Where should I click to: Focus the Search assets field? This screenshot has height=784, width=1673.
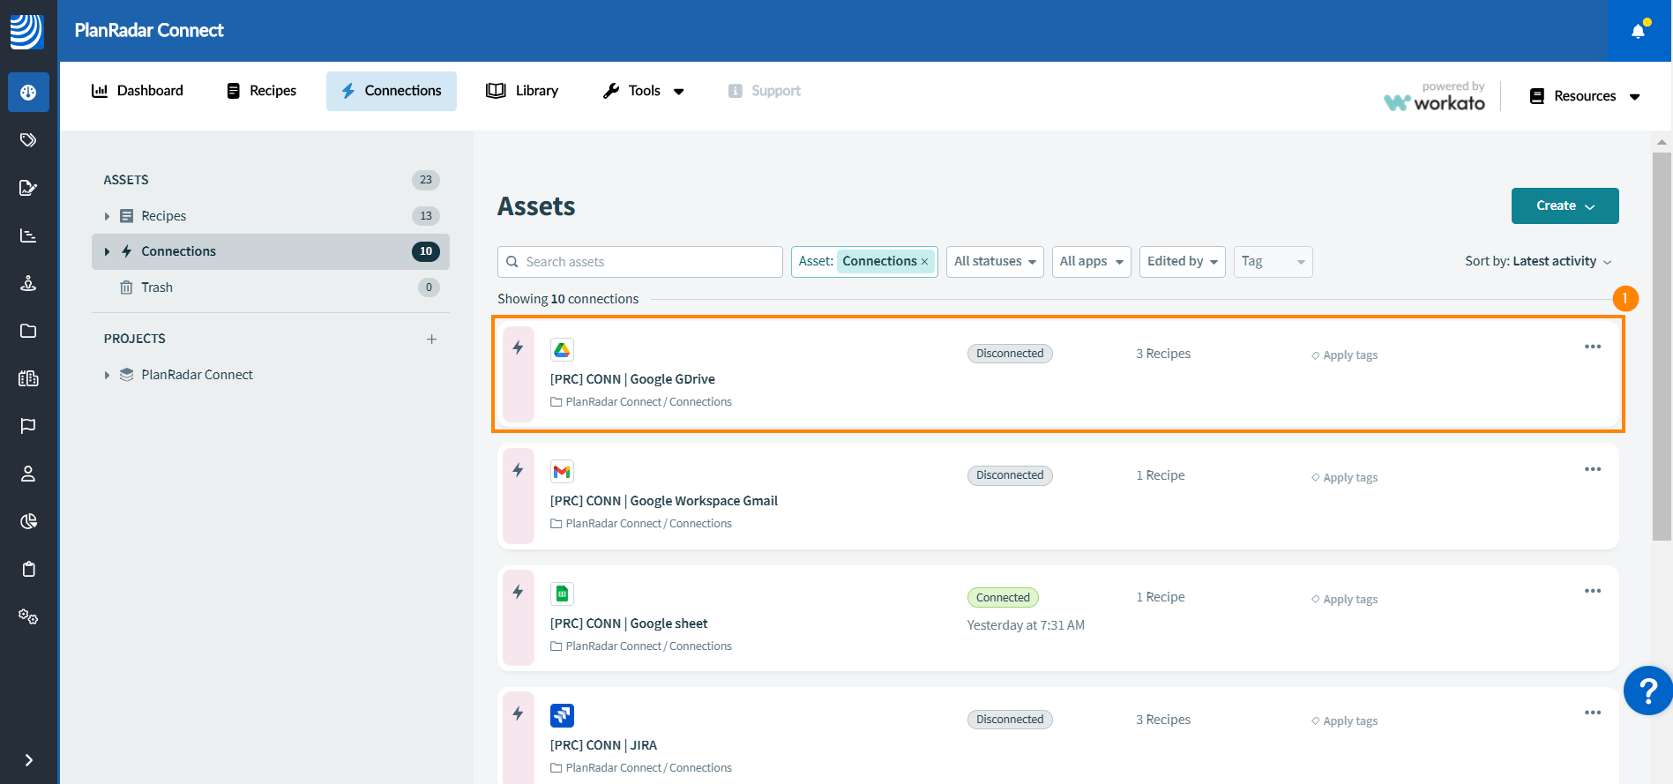pos(640,262)
